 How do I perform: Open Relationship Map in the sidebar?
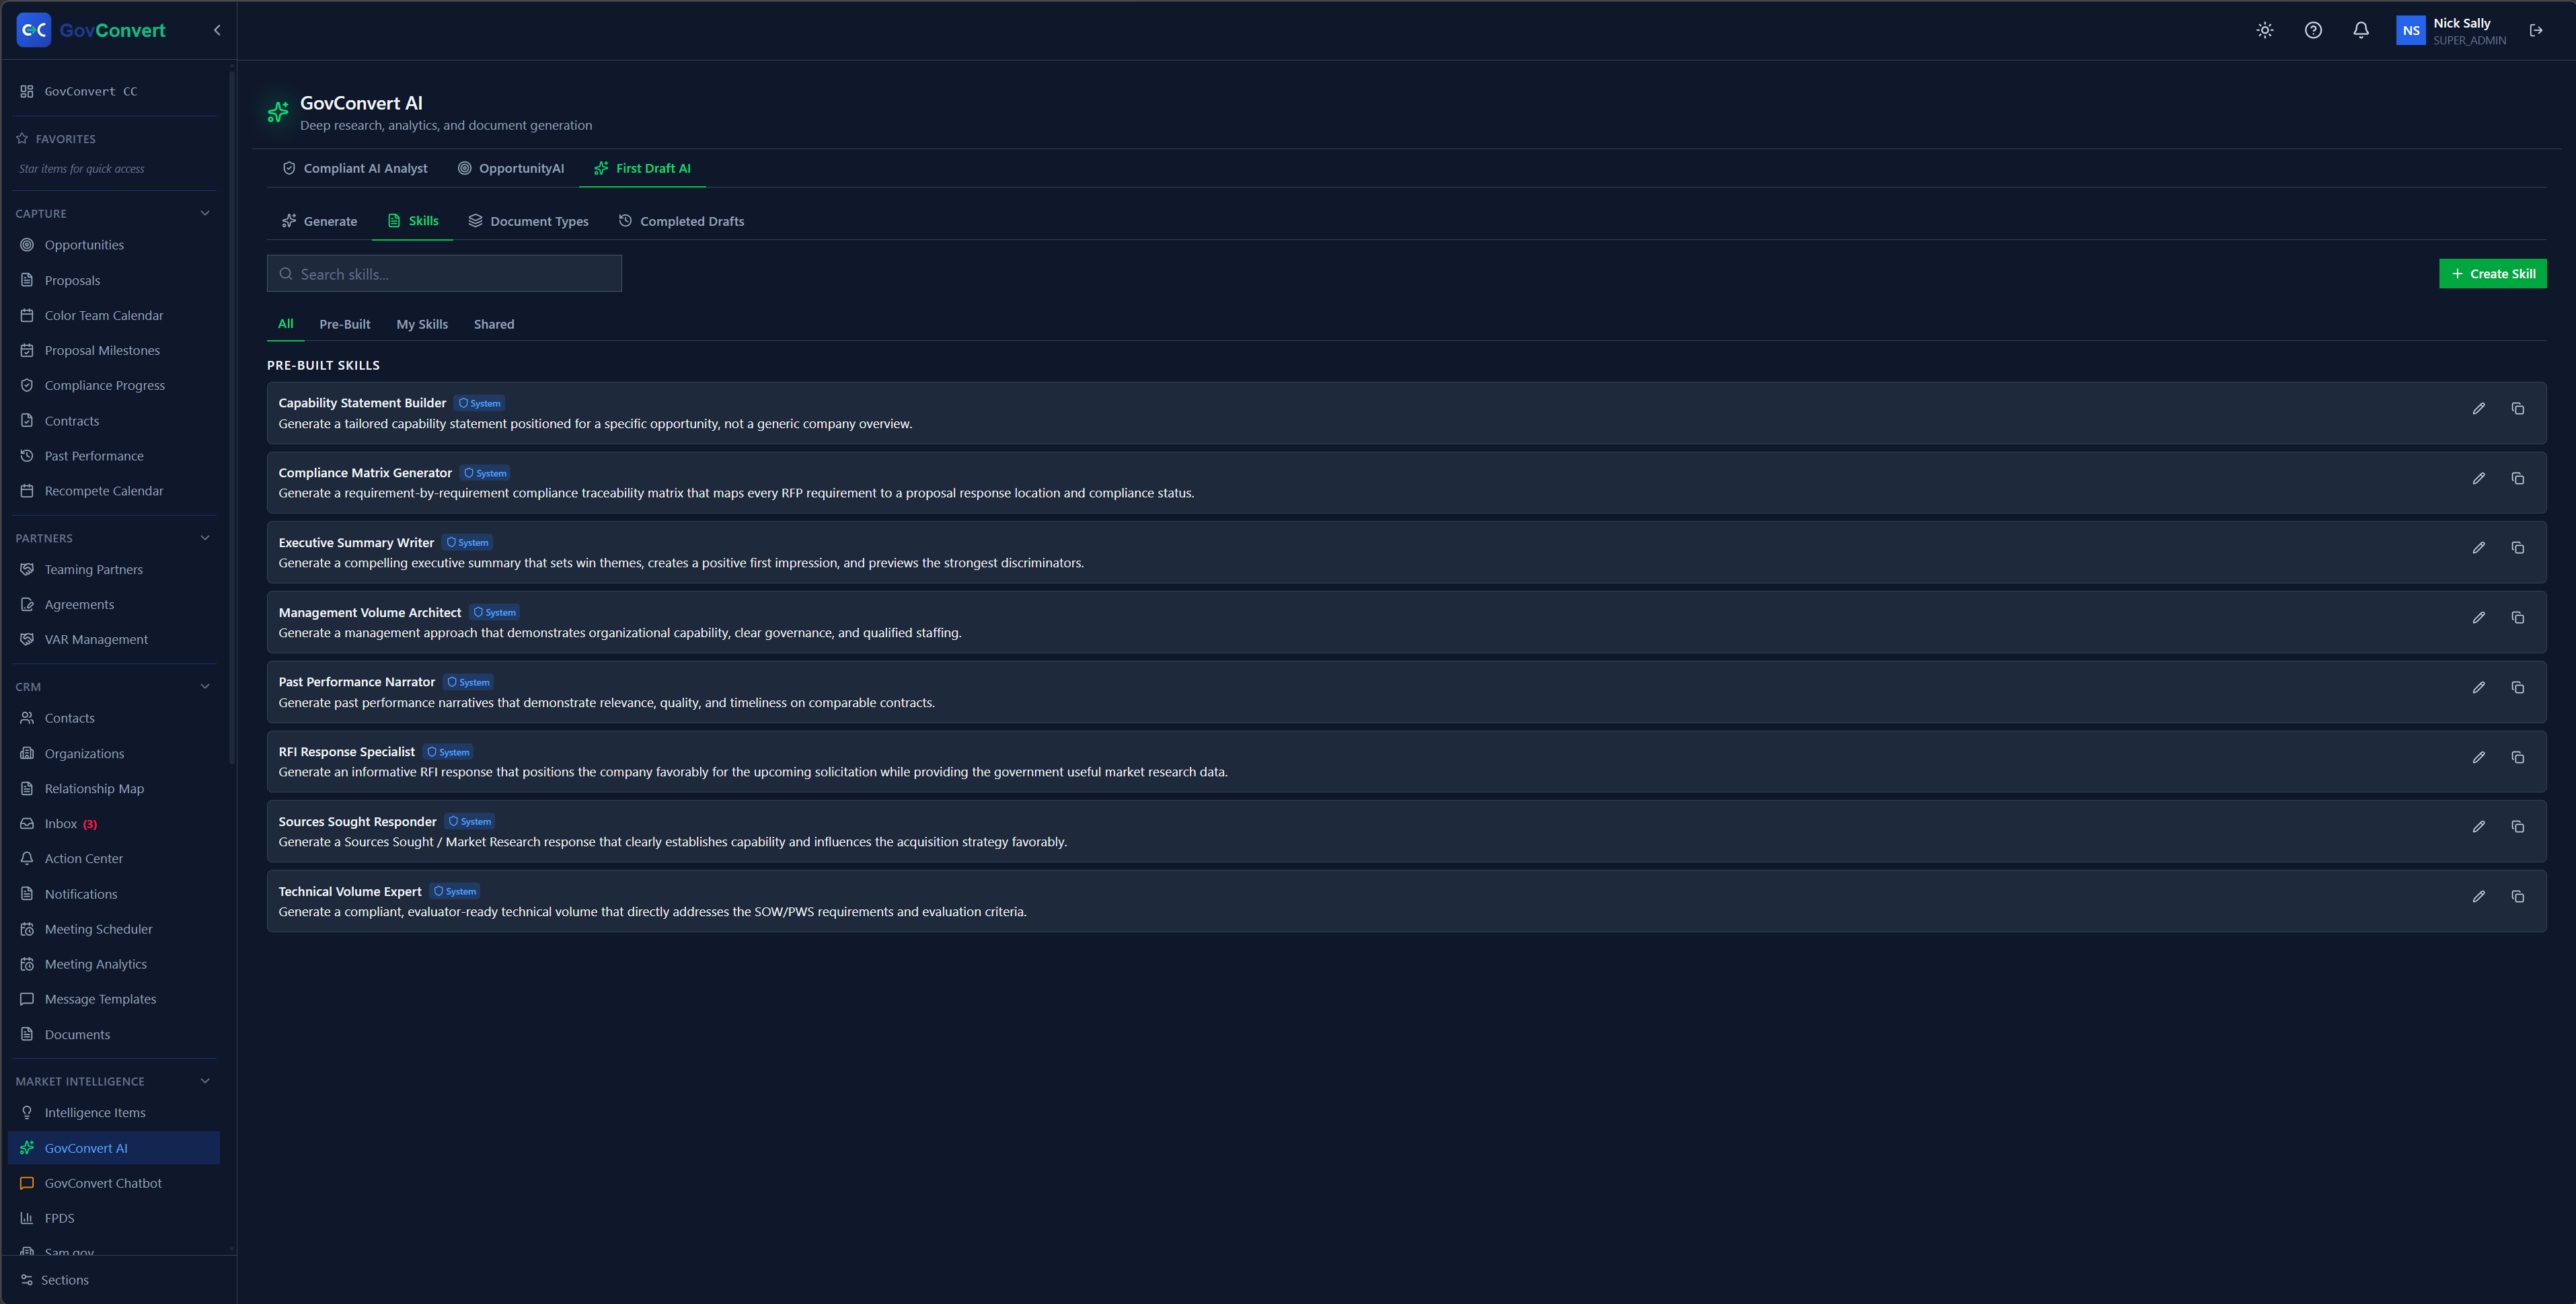coord(114,788)
